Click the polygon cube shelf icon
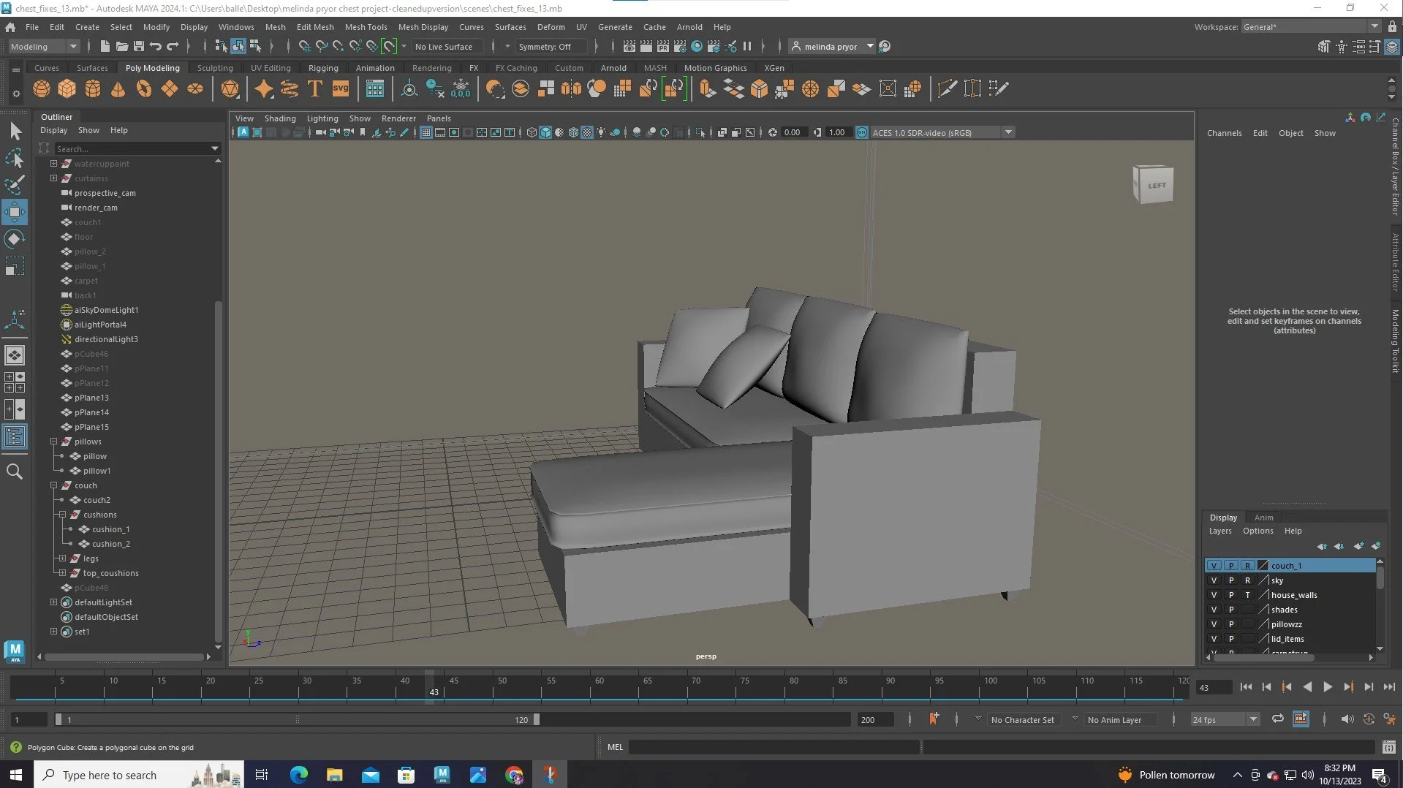Screen dimensions: 1403x788 [x=67, y=89]
